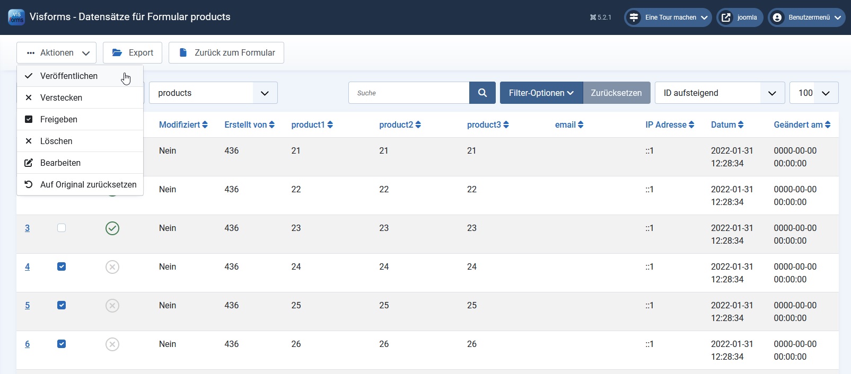Toggle unpublished status icon in row 6

click(112, 344)
